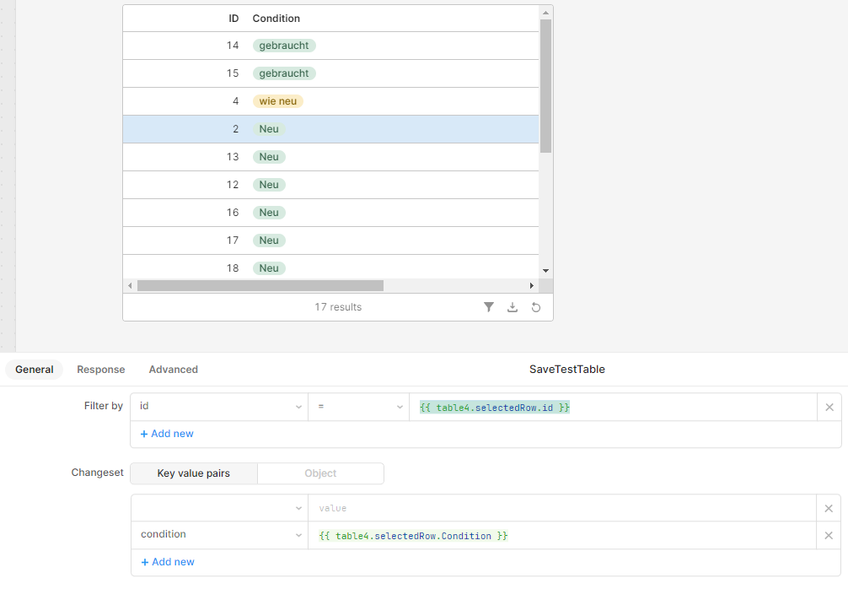Viewport: 848px width, 589px height.
Task: Select table row with ID 18
Action: tap(330, 267)
